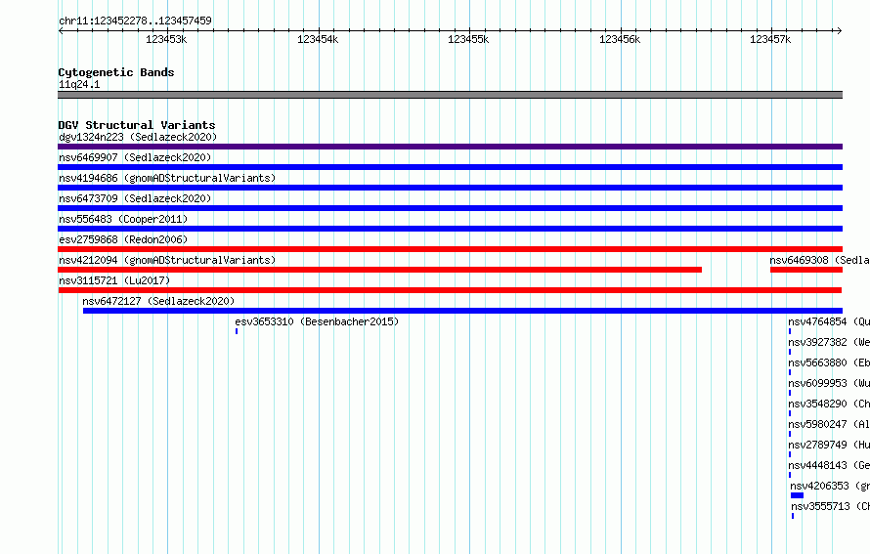Image resolution: width=870 pixels, height=554 pixels.
Task: Open the nsv4206353 variant label
Action: click(830, 486)
